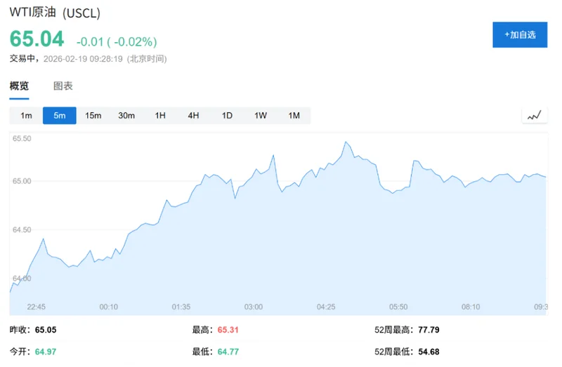This screenshot has height=367, width=562.
Task: Click the current price 65.04
Action: point(37,39)
